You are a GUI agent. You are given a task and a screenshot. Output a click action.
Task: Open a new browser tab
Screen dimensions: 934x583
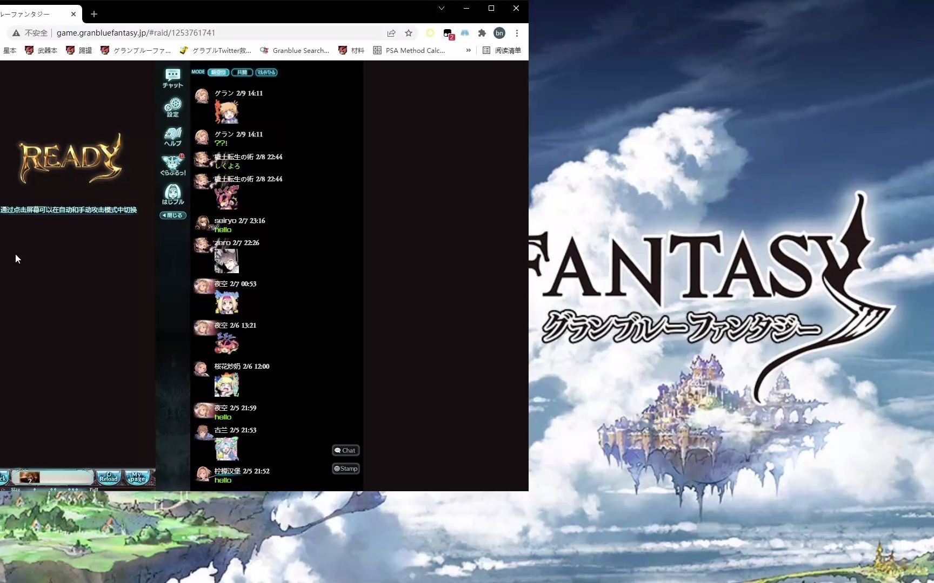click(94, 14)
